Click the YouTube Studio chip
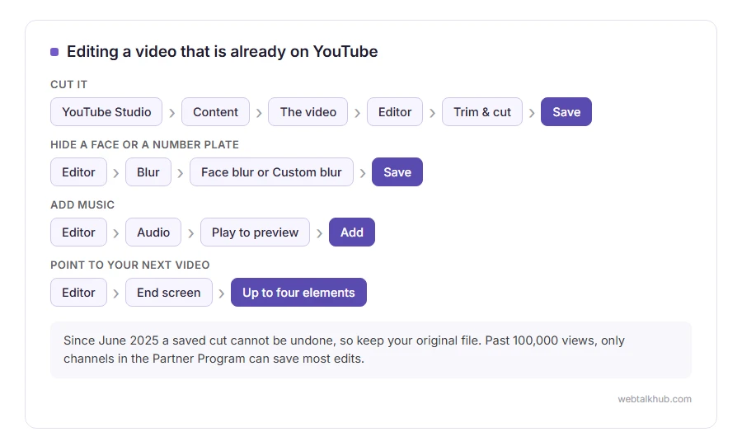Screen dimensions: 742x446 click(106, 112)
